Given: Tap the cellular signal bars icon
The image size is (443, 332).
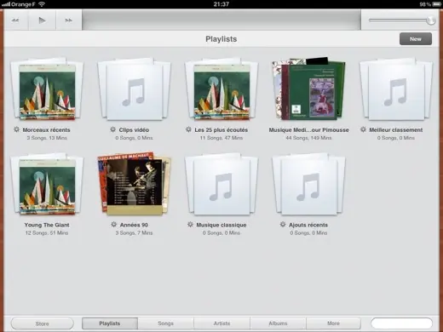Looking at the screenshot, I should point(6,4).
